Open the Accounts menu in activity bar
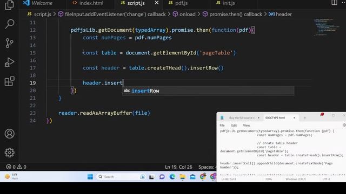 click(x=10, y=134)
